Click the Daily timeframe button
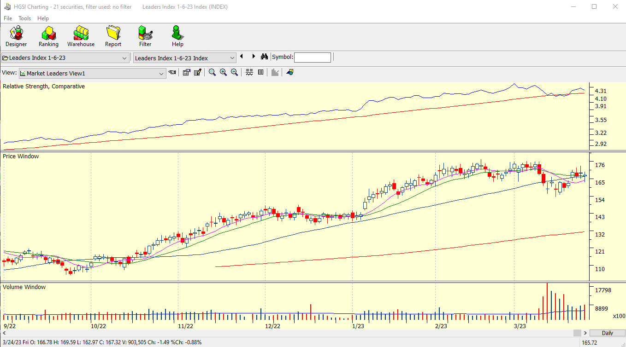The image size is (626, 347). (607, 333)
